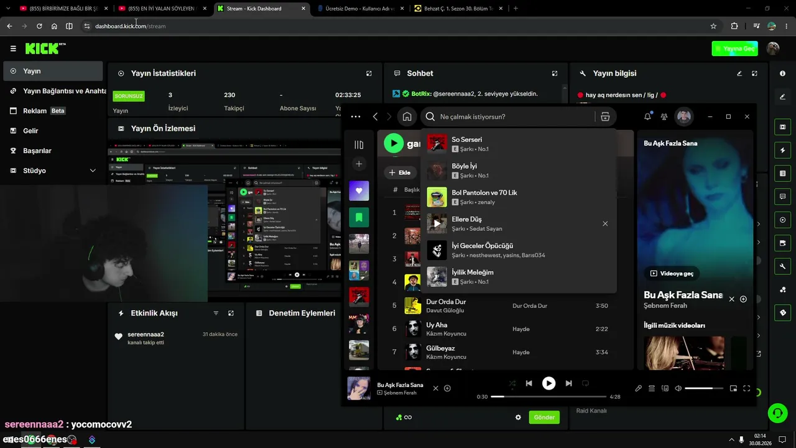
Task: Open info icon in right rail
Action: click(782, 73)
